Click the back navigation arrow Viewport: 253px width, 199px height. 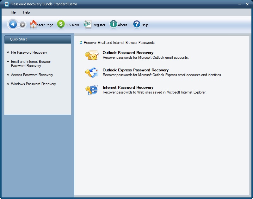[x=13, y=24]
